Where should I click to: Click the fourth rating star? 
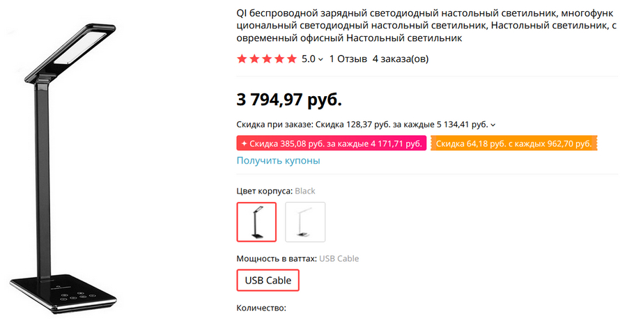pos(279,59)
